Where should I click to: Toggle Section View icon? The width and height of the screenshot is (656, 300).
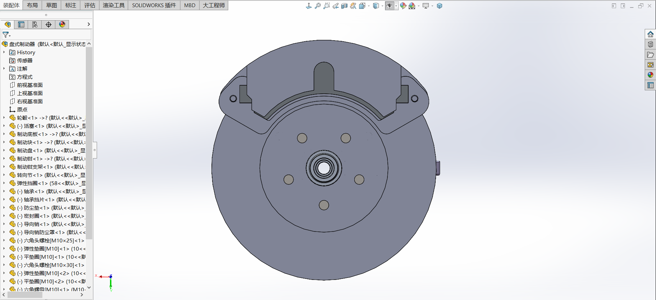[344, 6]
